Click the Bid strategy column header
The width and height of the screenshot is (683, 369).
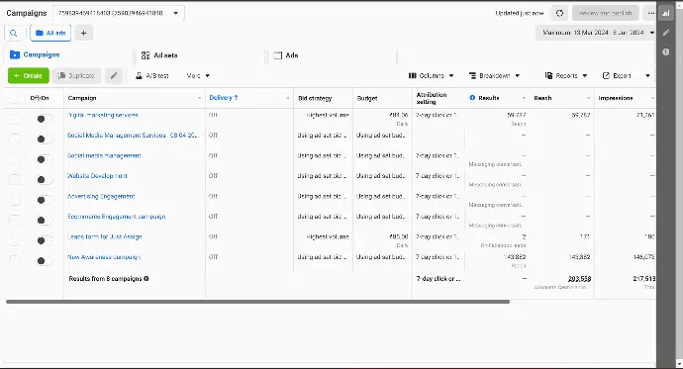point(315,98)
